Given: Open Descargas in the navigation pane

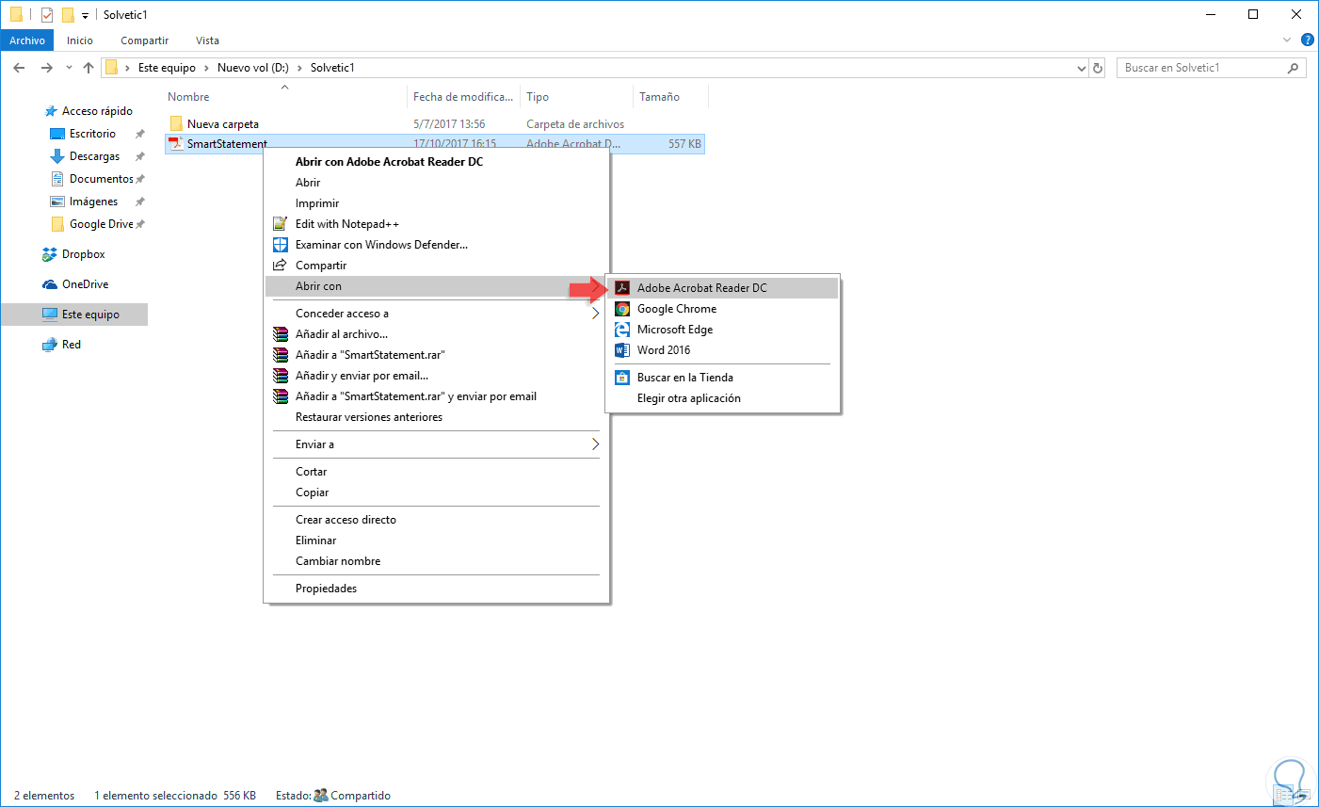Looking at the screenshot, I should (94, 156).
